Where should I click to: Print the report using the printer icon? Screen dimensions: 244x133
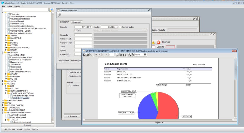pos(88,55)
